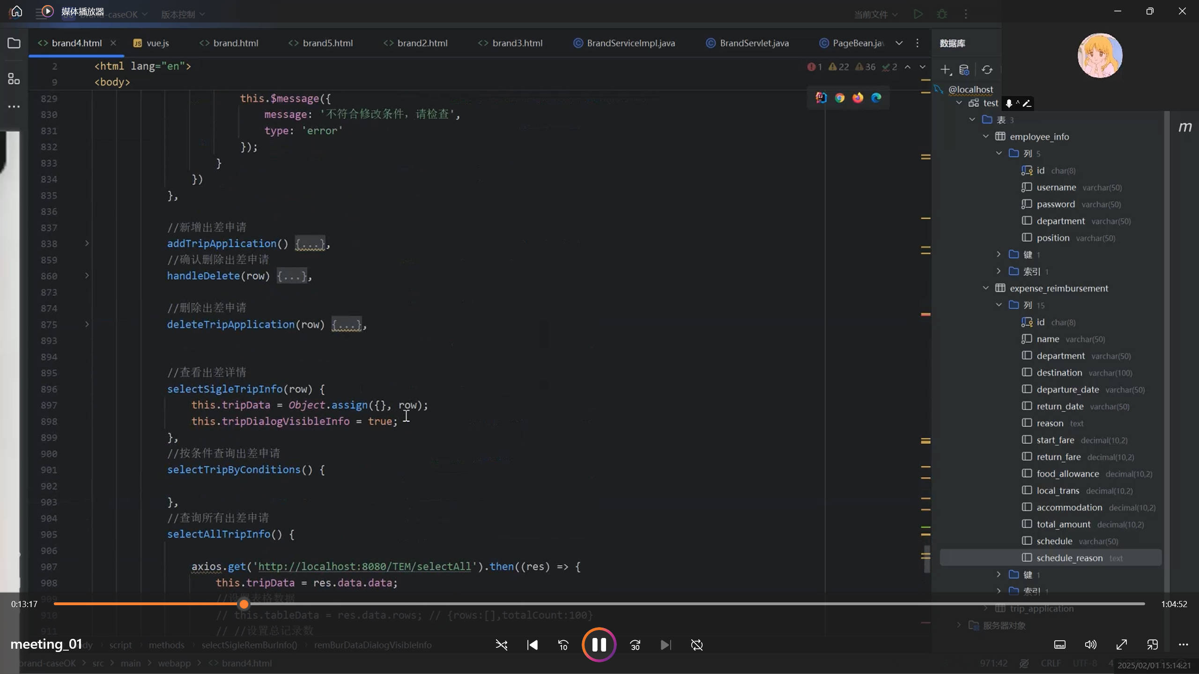Switch to brand.html tab
Image resolution: width=1199 pixels, height=674 pixels.
(229, 43)
